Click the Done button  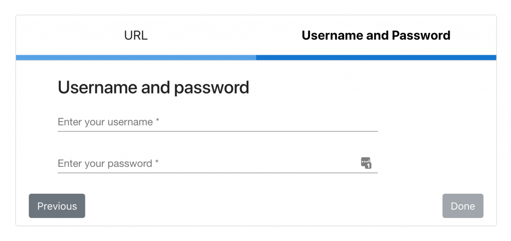(463, 206)
